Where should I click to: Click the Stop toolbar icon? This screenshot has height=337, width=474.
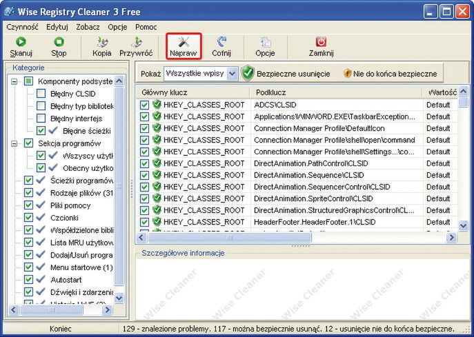59,42
